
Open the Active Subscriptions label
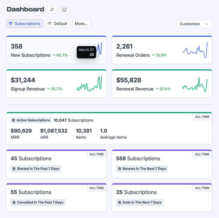point(31,120)
